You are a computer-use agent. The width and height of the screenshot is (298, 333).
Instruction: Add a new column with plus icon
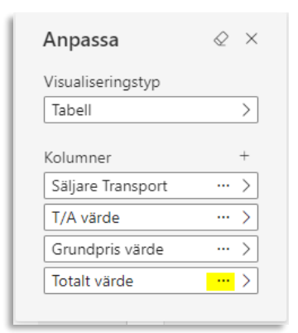[244, 157]
